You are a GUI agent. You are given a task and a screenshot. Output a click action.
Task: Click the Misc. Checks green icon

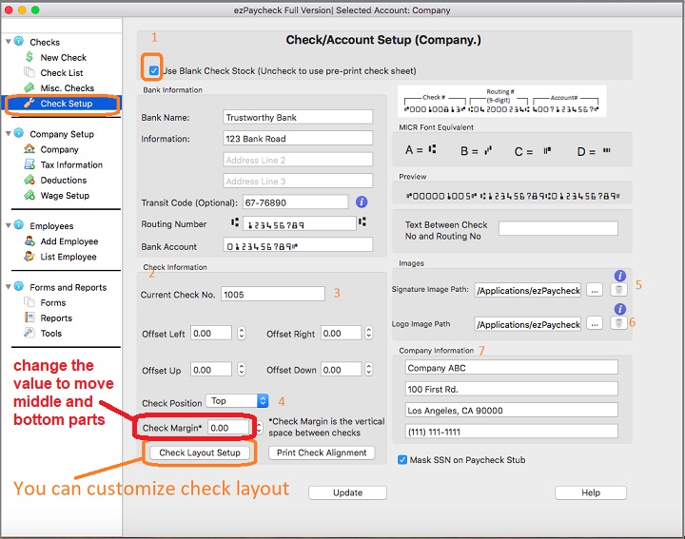tap(29, 87)
